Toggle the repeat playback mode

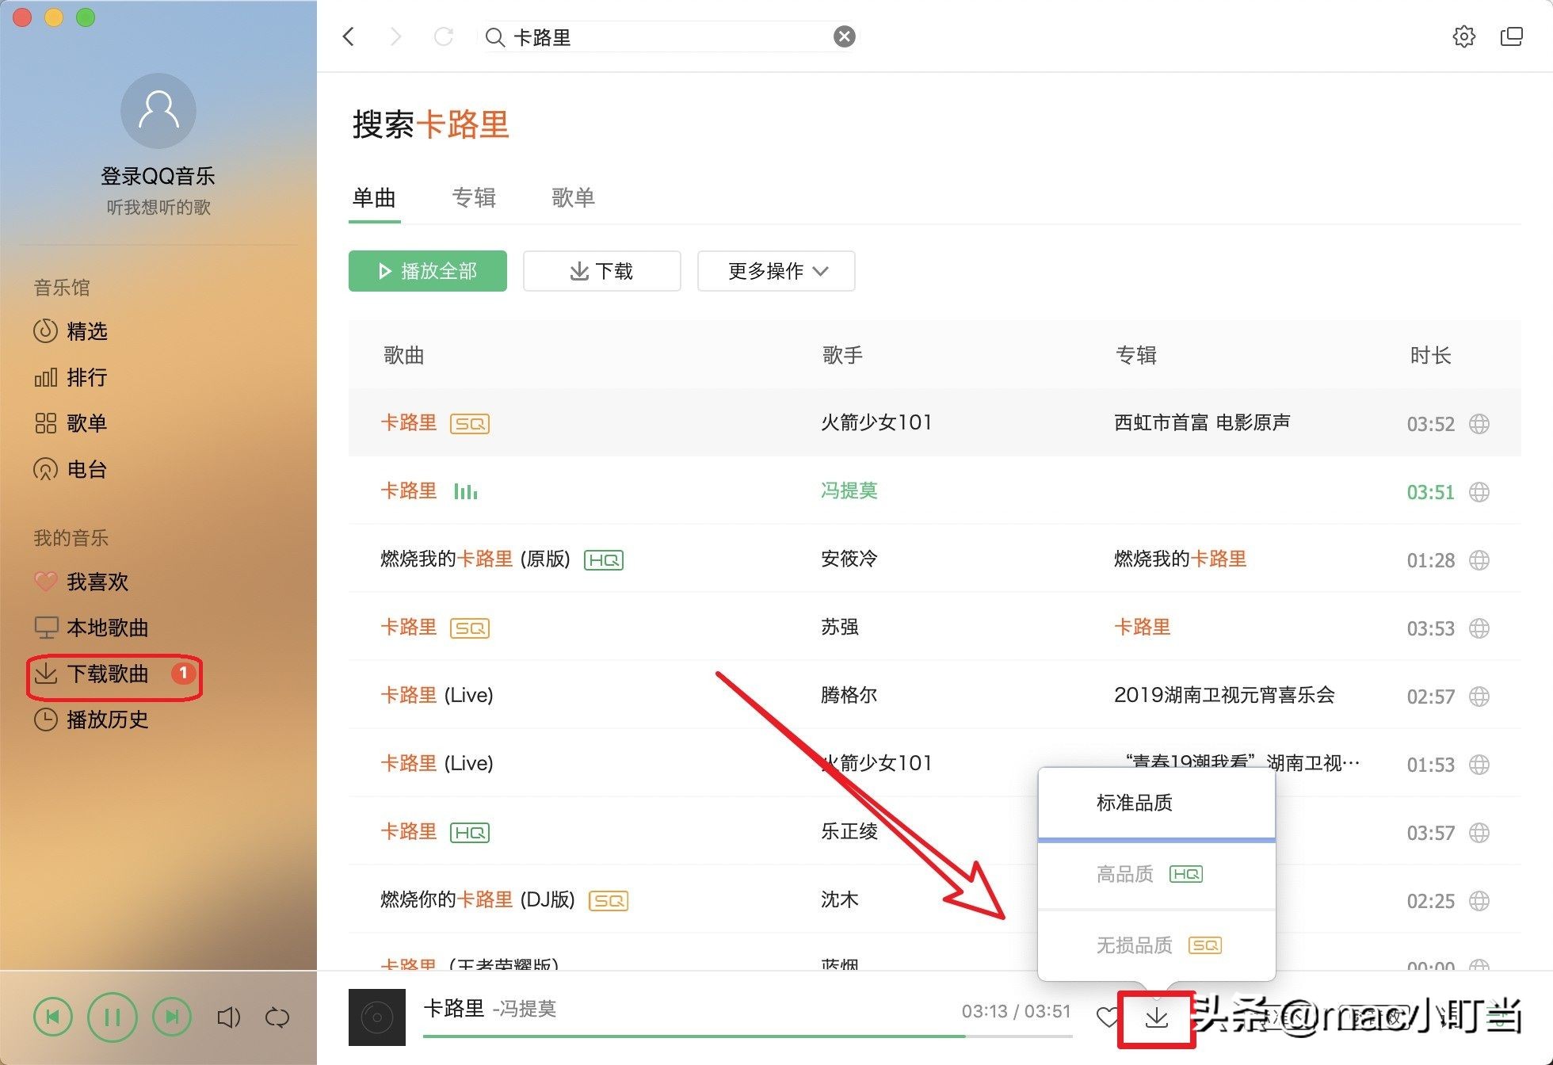[277, 1017]
